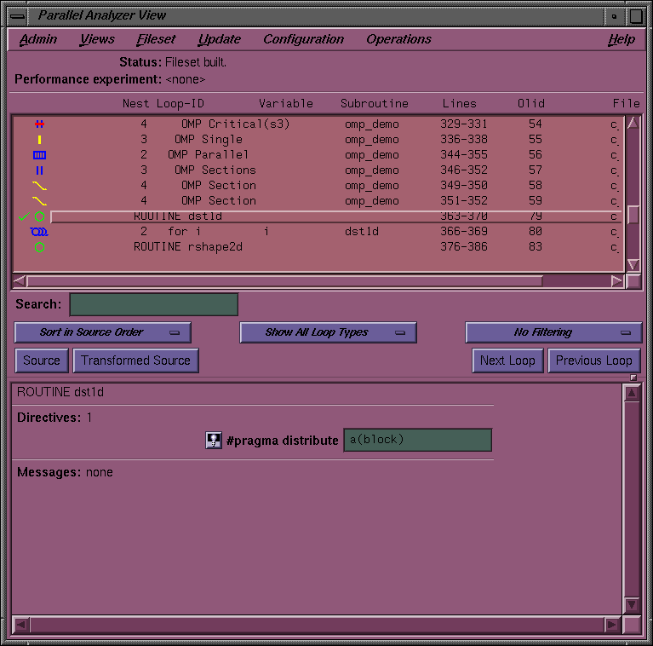
Task: Click detail pane scroll left arrow
Action: coord(21,625)
